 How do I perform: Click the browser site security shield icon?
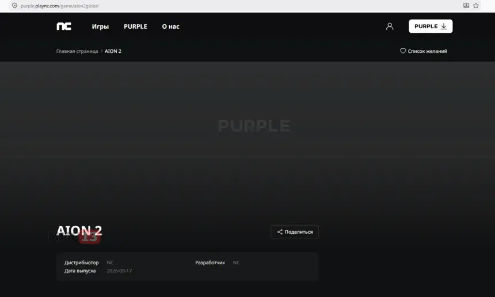click(14, 6)
